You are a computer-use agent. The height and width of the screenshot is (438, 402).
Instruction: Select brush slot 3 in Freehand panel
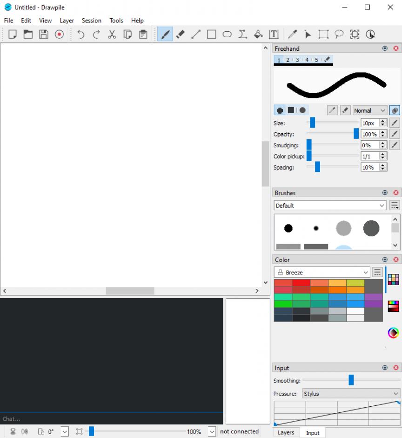click(x=297, y=60)
